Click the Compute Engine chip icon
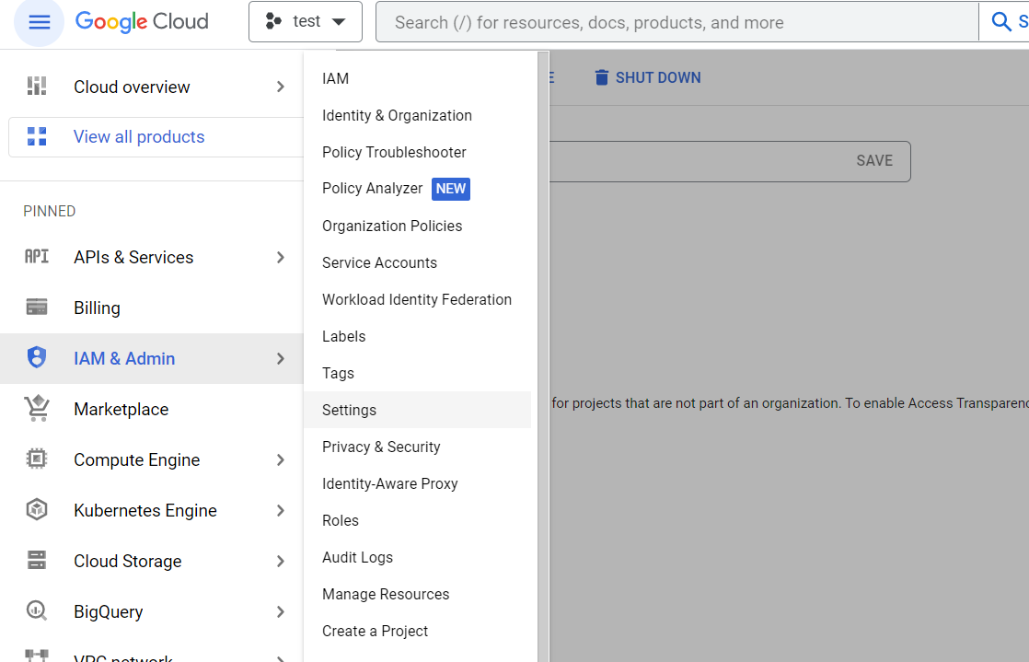1029x662 pixels. point(37,459)
